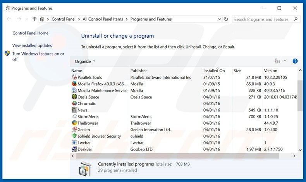306x182 pixels.
Task: Sort by Size column header
Action: point(237,71)
